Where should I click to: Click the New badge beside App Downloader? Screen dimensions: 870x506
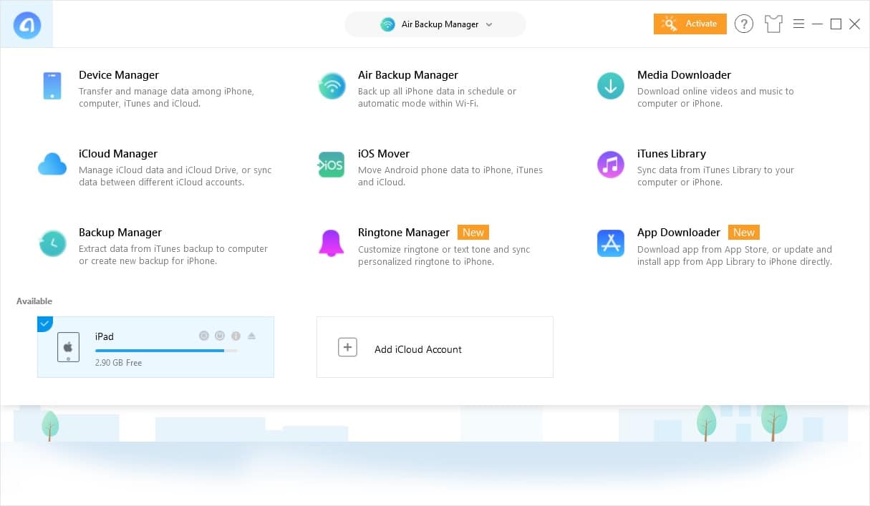coord(744,233)
